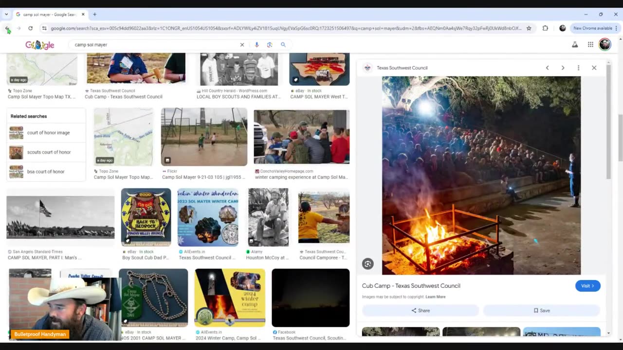Image resolution: width=623 pixels, height=350 pixels.
Task: Go back with Chrome's back arrow
Action: pyautogui.click(x=8, y=29)
